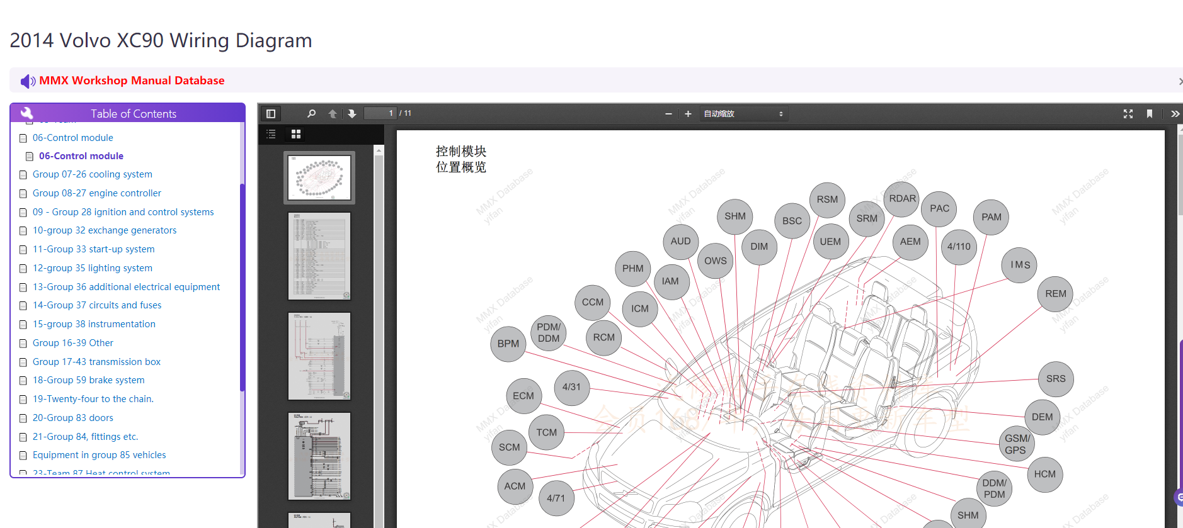This screenshot has height=528, width=1183.
Task: Click the AUD module label in diagram
Action: [680, 241]
